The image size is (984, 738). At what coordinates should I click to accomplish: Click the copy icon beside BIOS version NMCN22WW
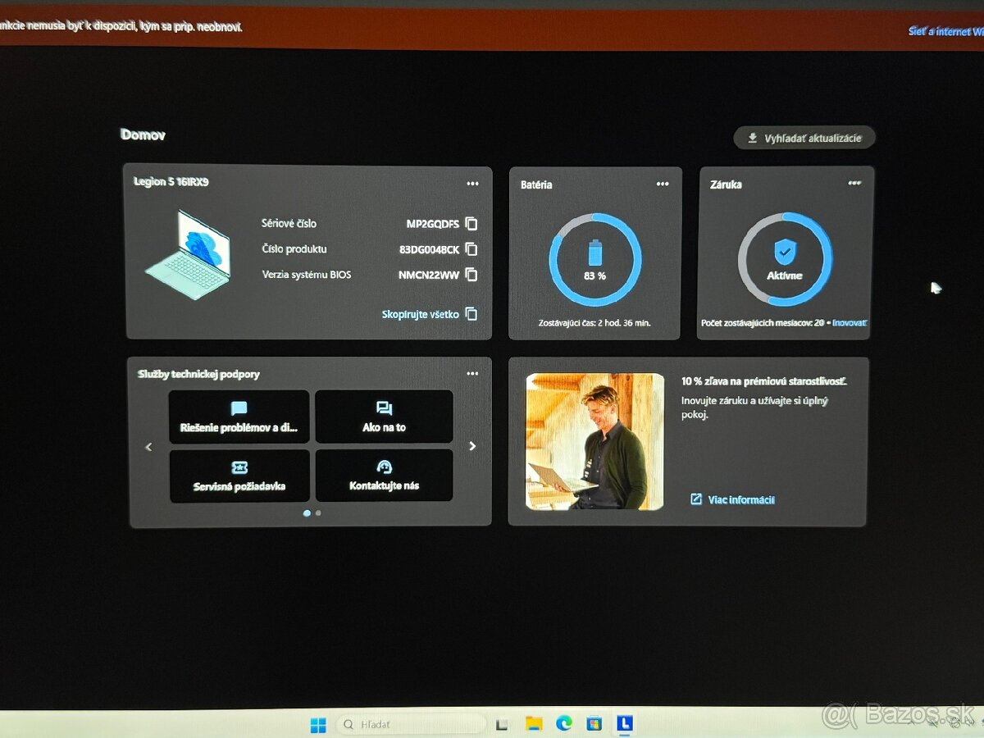point(471,276)
